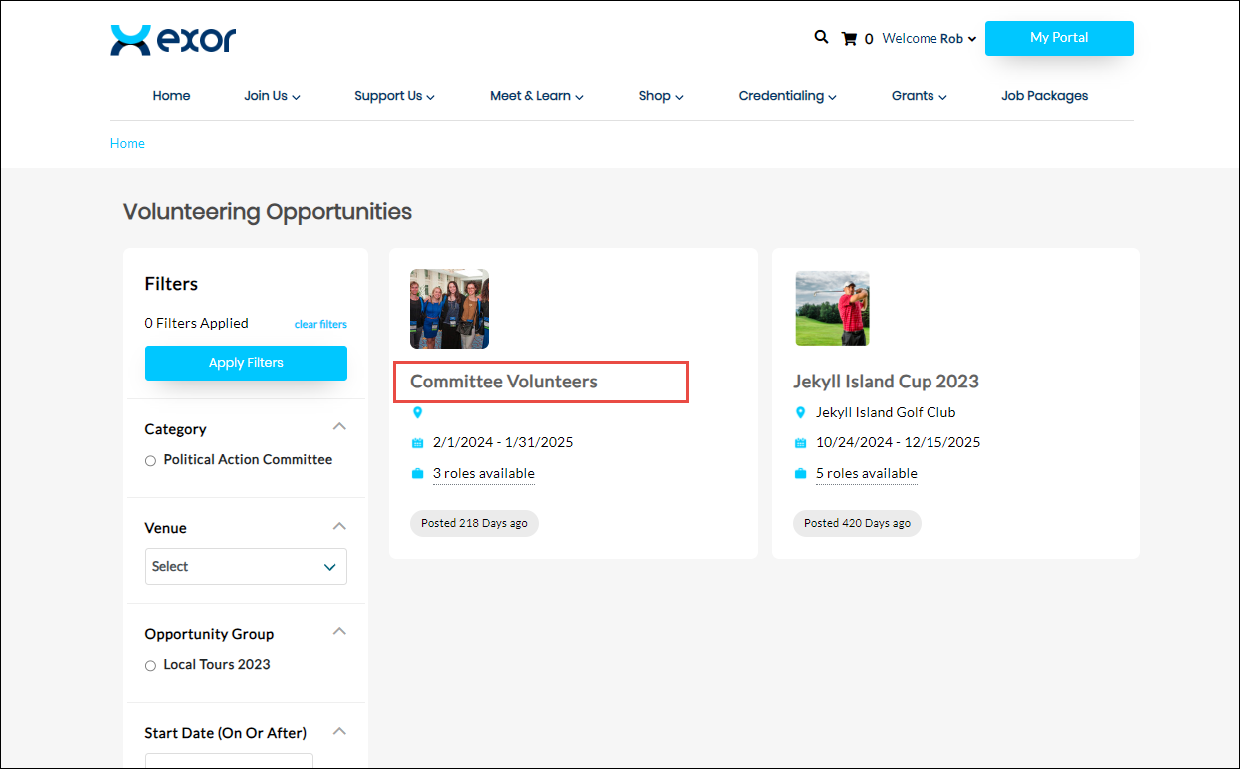This screenshot has height=769, width=1240.
Task: Open the Committee Volunteers group photo thumbnail
Action: tap(449, 308)
